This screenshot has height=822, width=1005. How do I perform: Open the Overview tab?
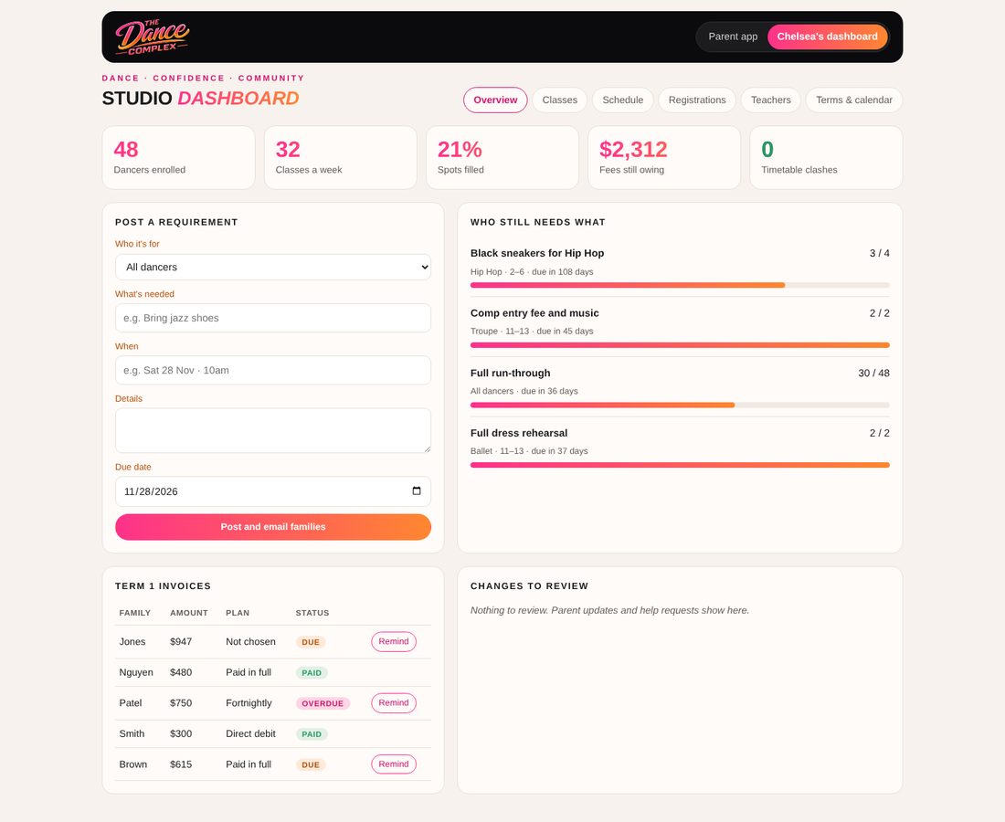495,100
